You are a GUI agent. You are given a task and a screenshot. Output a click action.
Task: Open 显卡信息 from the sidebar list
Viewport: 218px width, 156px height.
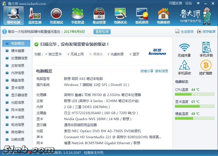tap(17, 88)
